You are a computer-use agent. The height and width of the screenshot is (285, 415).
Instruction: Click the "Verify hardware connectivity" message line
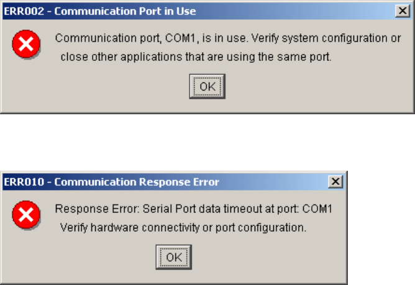coord(183,228)
